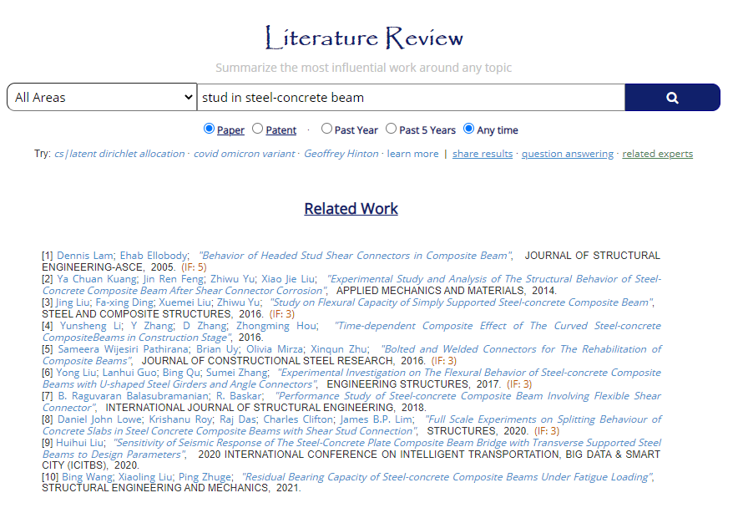Viewport: 733px width, 508px height.
Task: Open author Krishanu Roy's page
Action: coord(180,419)
